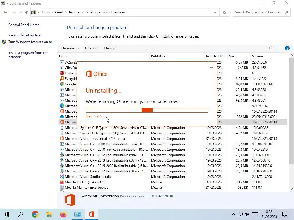294x220 pixels.
Task: Click the Mozilla Maintenance Service icon
Action: pyautogui.click(x=62, y=187)
